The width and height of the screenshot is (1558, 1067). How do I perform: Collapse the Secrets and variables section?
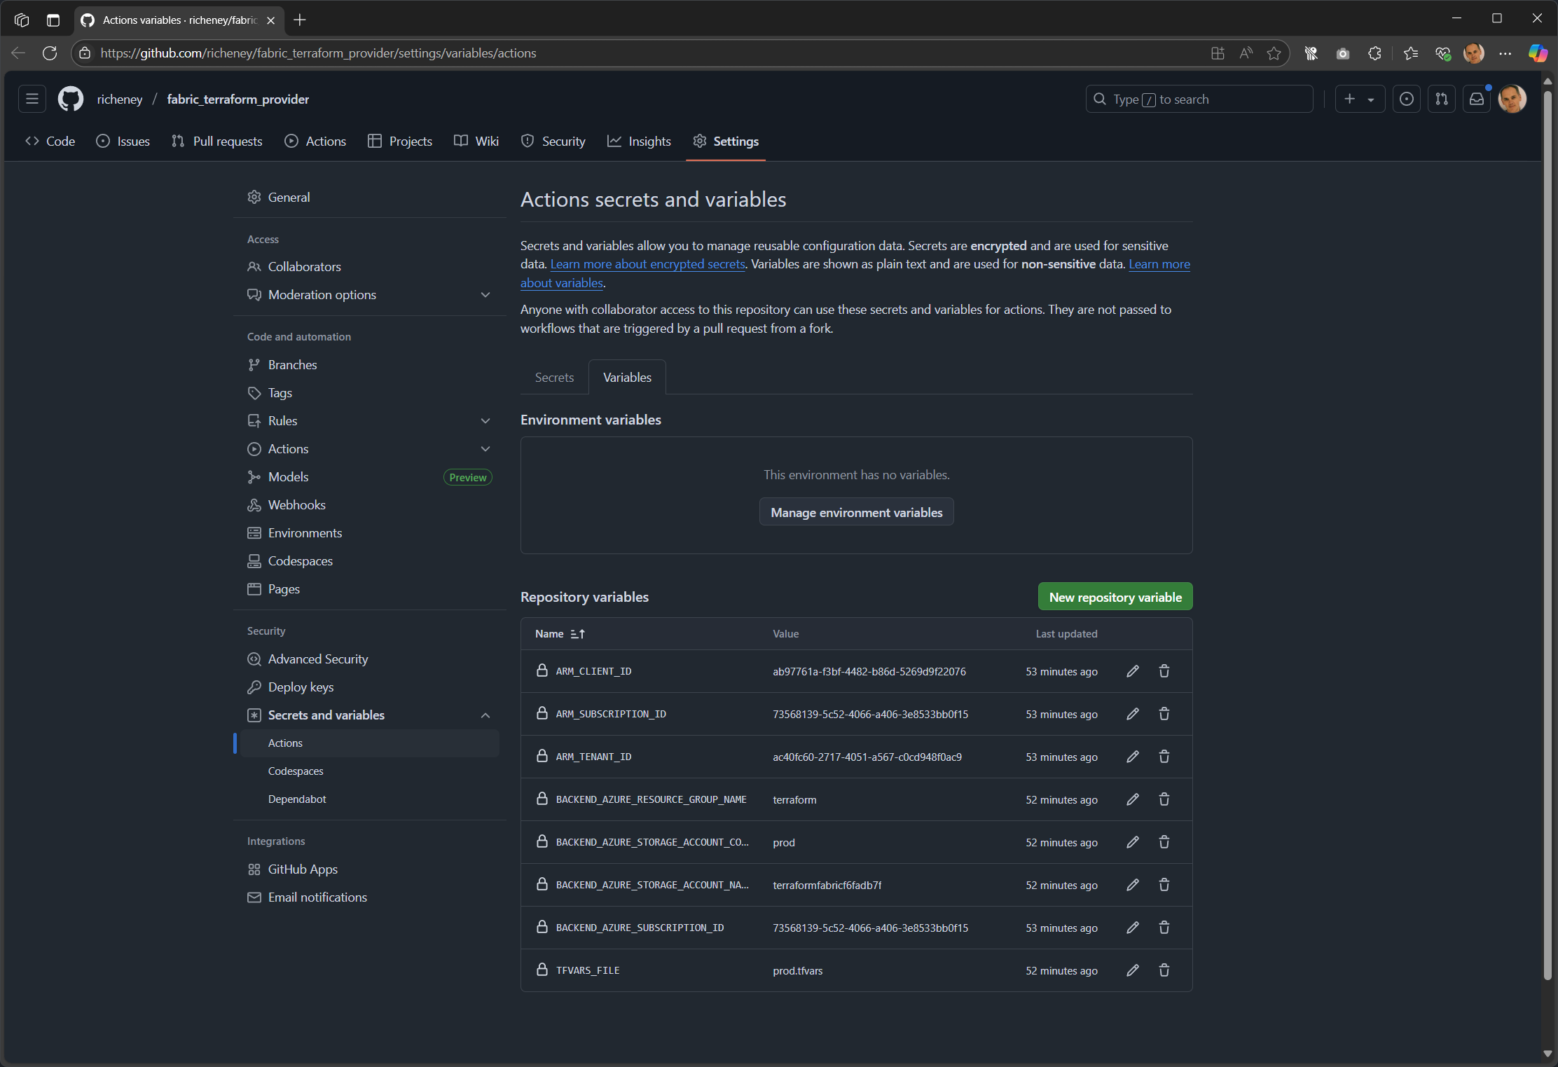click(x=485, y=715)
